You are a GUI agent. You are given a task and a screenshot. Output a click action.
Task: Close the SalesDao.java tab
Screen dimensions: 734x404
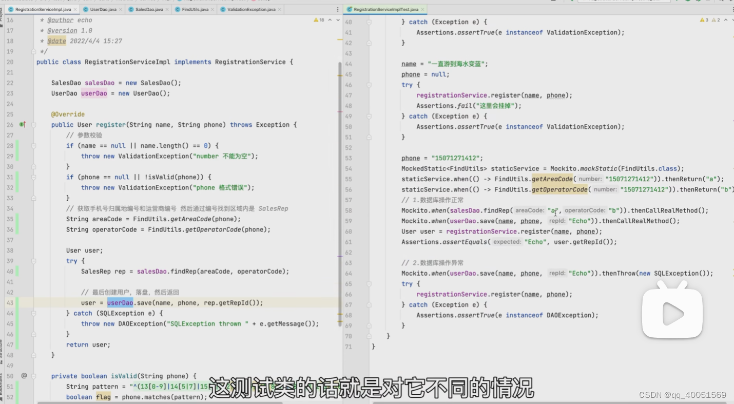click(x=167, y=9)
